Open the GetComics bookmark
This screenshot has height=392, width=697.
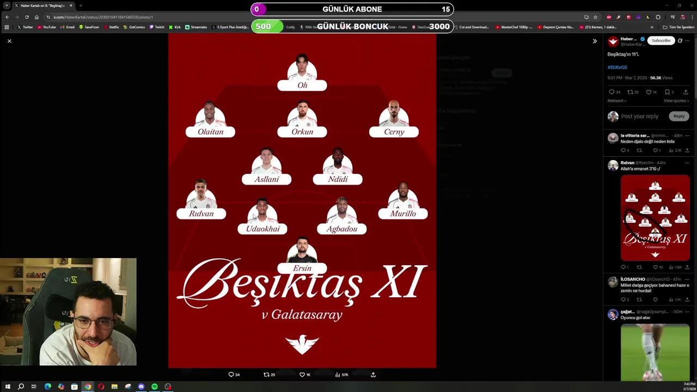tap(134, 27)
